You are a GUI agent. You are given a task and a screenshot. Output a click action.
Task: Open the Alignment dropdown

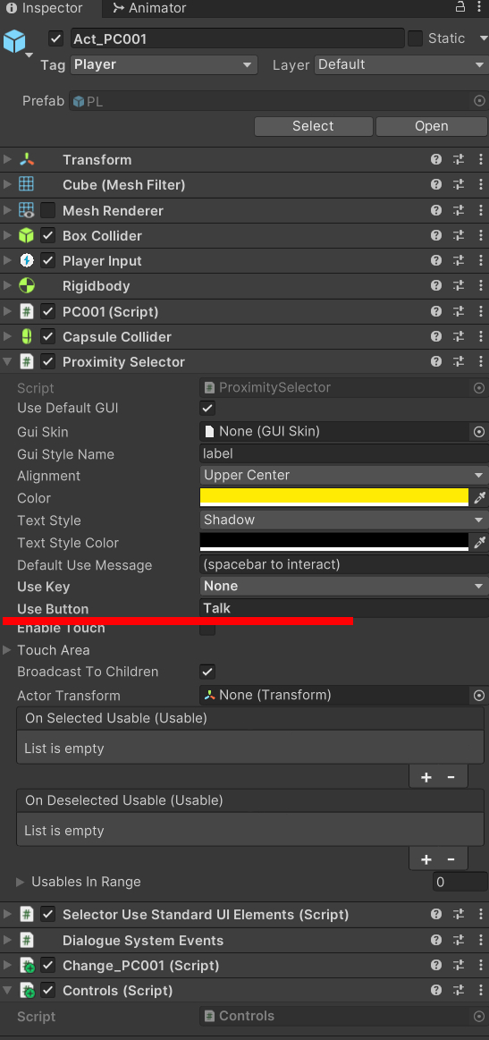[x=343, y=475]
